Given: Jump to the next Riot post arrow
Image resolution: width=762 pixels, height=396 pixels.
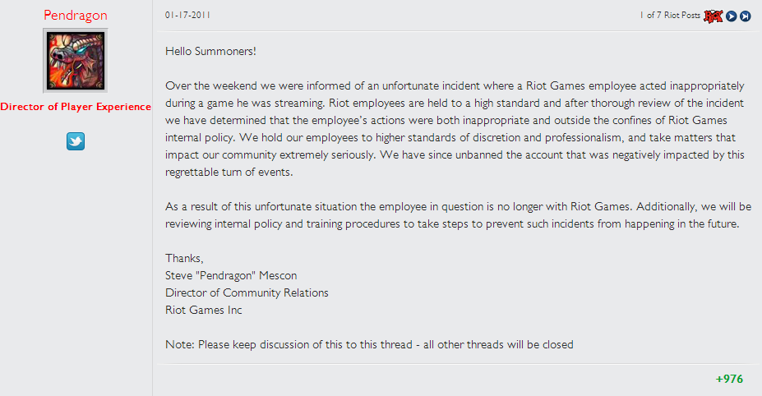Looking at the screenshot, I should 731,16.
